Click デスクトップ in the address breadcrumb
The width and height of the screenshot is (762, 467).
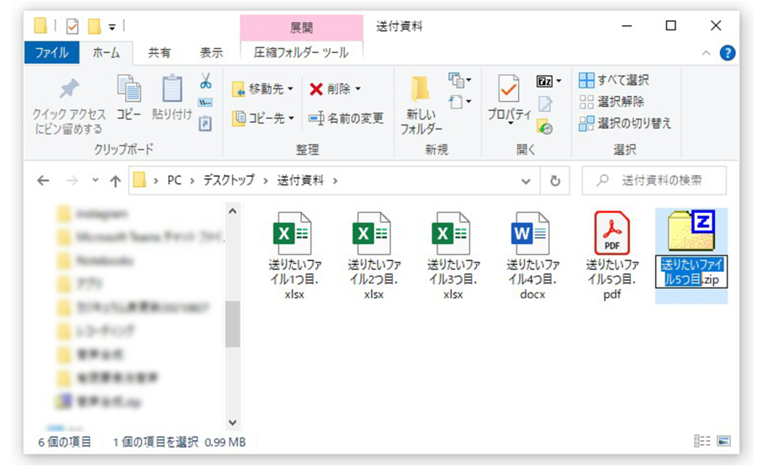tap(229, 180)
